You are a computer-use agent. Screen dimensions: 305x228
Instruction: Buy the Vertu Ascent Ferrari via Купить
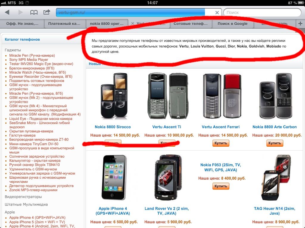pos(221,143)
